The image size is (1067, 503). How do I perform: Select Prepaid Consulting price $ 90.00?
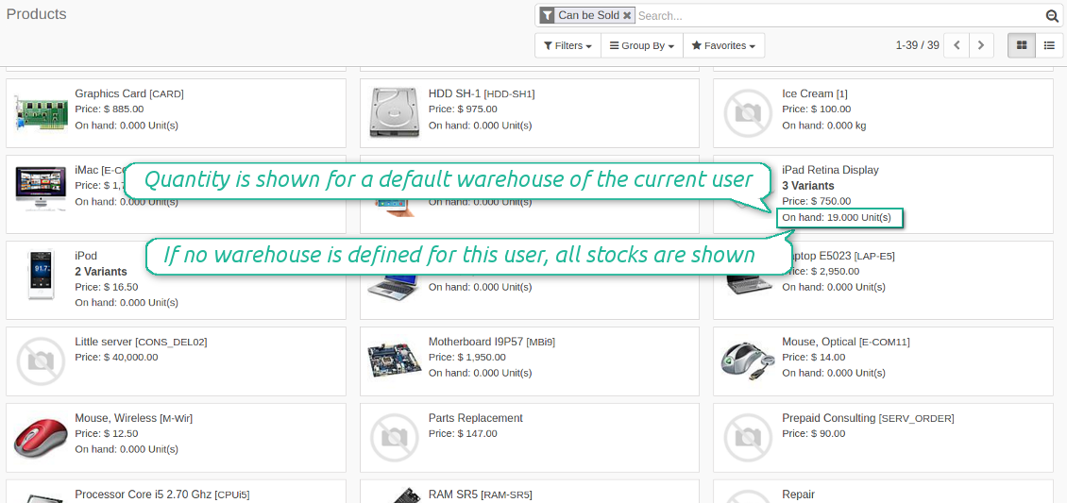click(814, 434)
